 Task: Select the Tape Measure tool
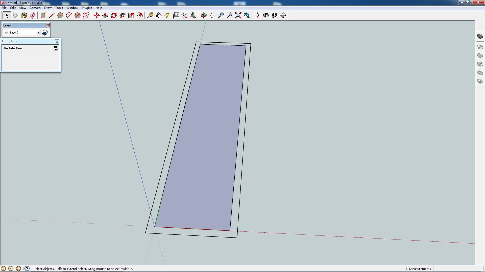(x=150, y=15)
